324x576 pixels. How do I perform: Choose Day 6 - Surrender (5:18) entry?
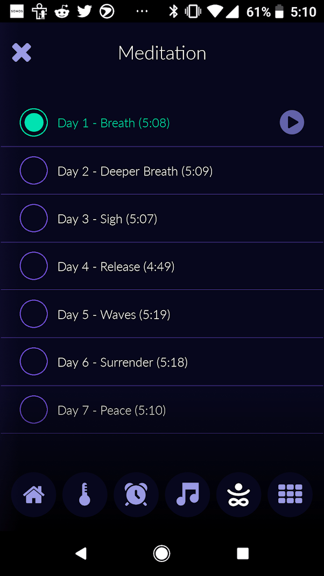[x=162, y=362]
